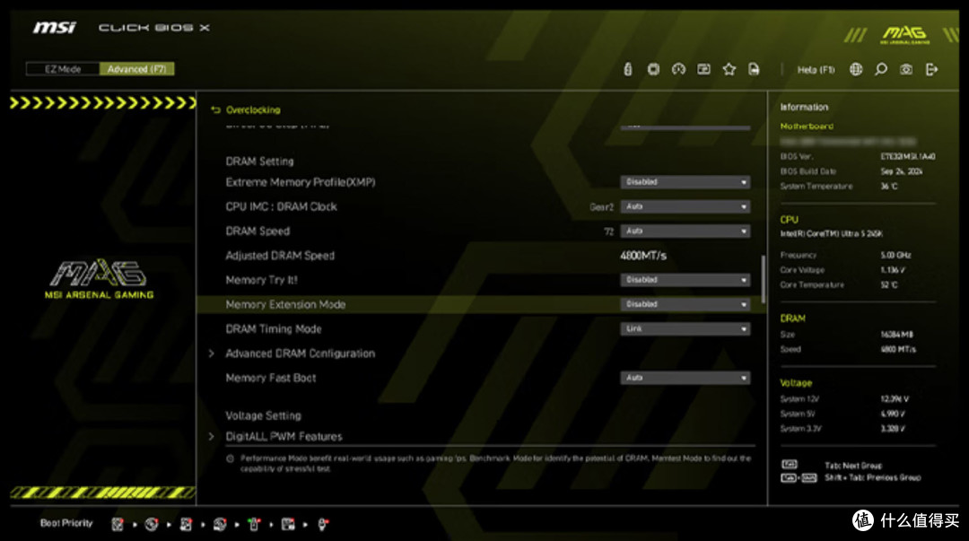The height and width of the screenshot is (541, 969).
Task: Open the Memory Try It! dropdown
Action: pyautogui.click(x=685, y=279)
